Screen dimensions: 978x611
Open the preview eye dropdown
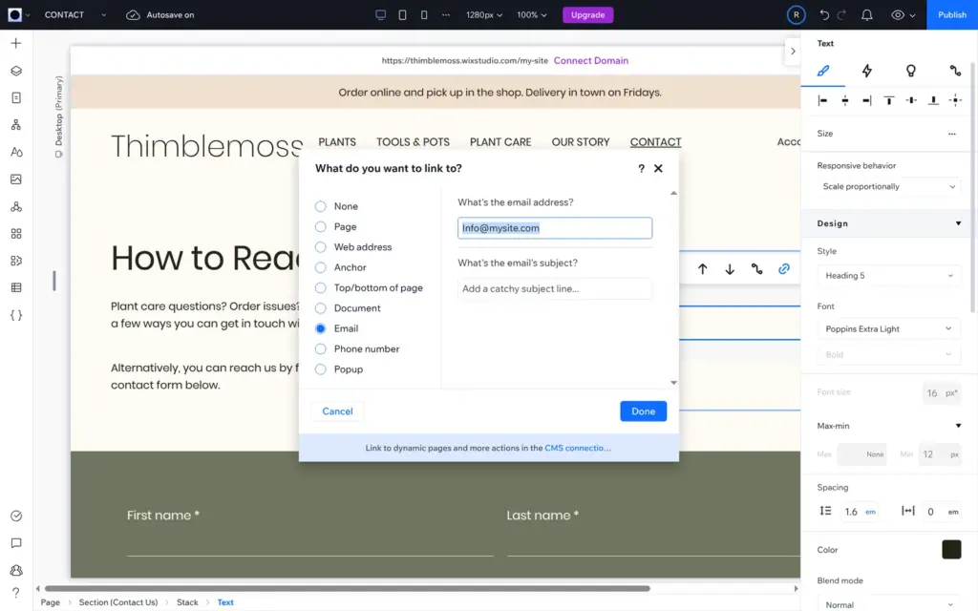click(x=903, y=15)
